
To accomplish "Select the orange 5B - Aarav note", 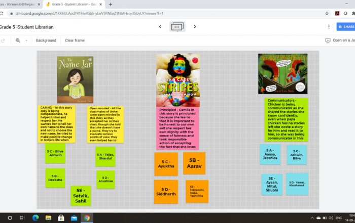I will (194, 163).
